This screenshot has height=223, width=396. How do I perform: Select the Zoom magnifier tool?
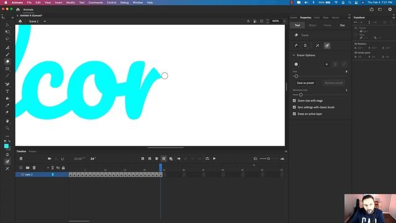(x=7, y=128)
